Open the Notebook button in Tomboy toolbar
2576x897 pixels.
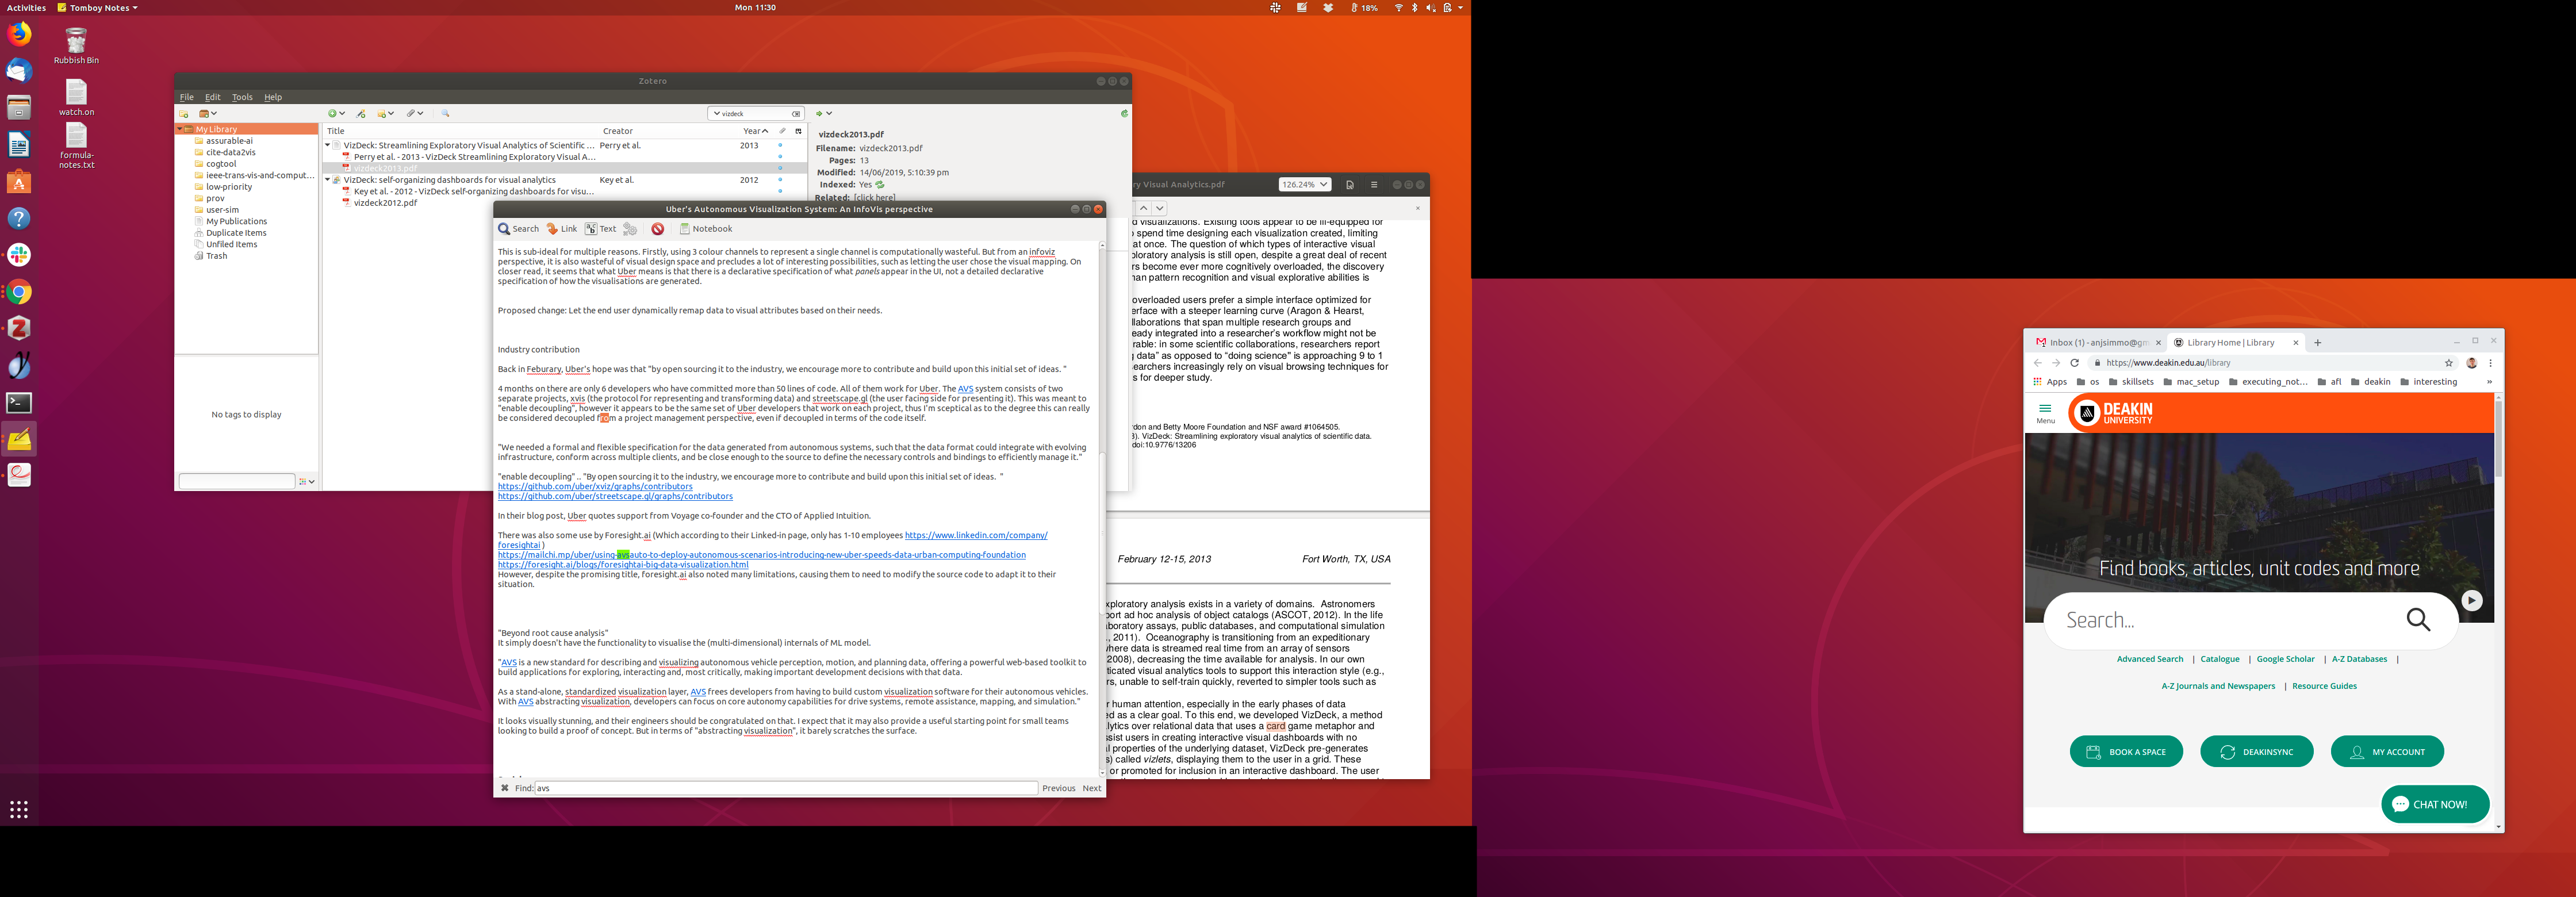(x=706, y=229)
